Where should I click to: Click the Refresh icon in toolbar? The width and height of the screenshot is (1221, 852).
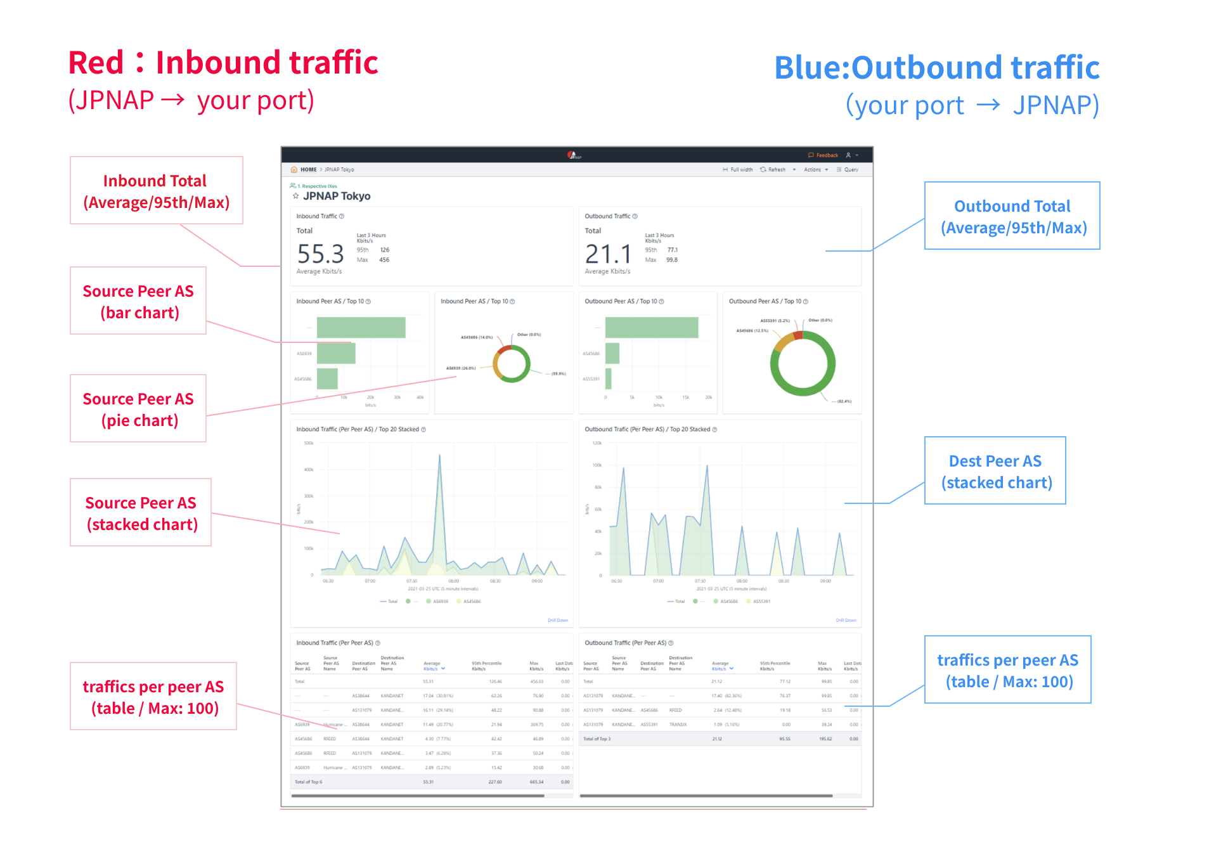(x=763, y=170)
